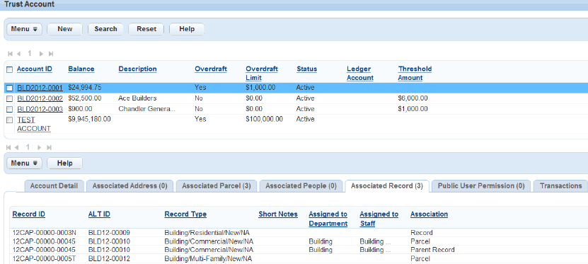588x264 pixels.
Task: Sort records by Record Type header
Action: point(185,214)
